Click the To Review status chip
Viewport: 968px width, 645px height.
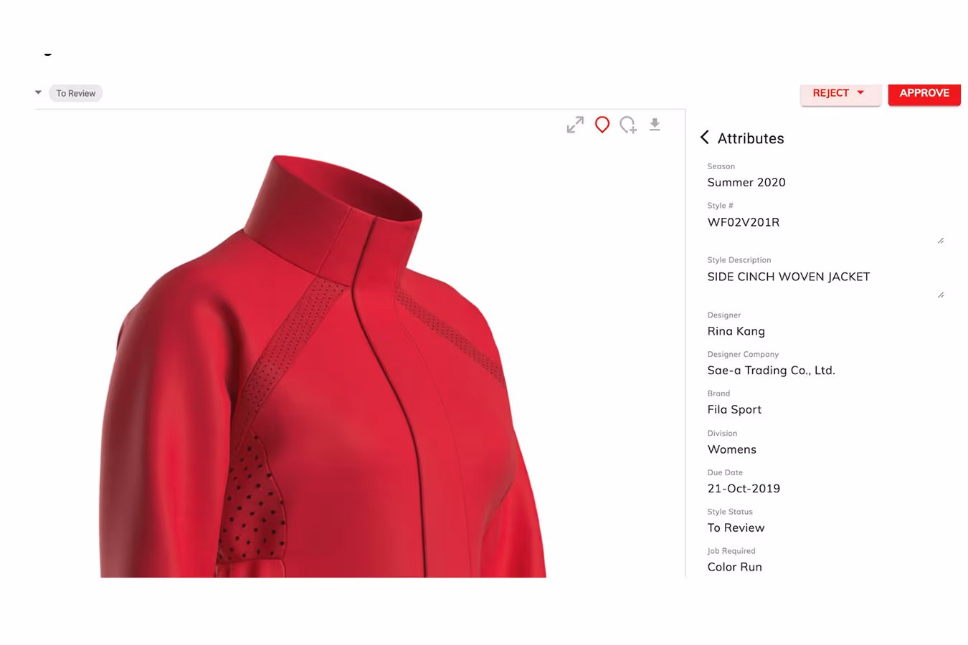point(76,93)
